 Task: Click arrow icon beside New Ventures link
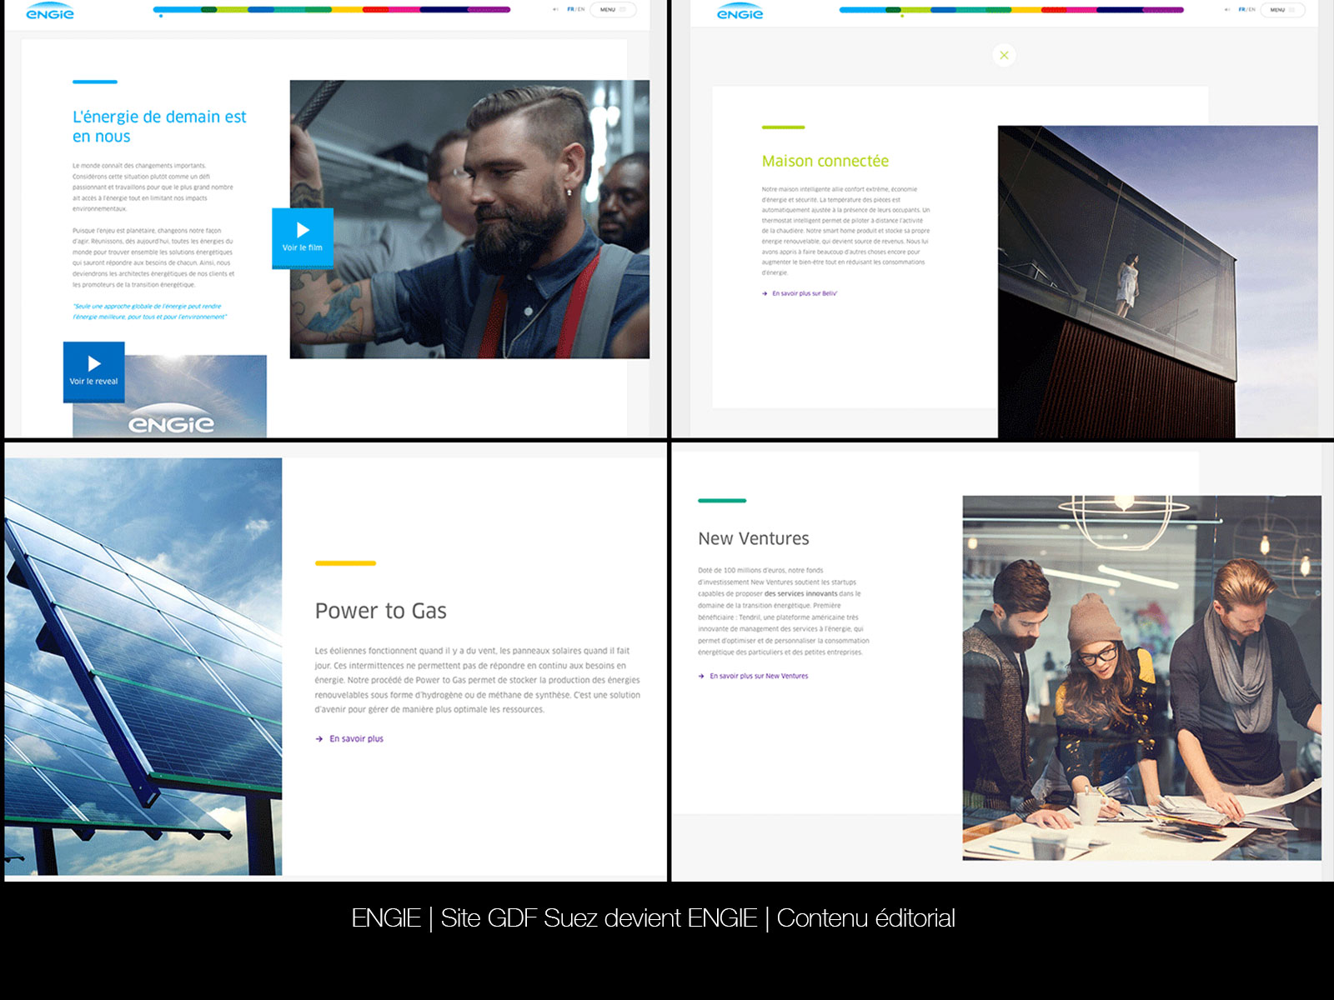[701, 676]
